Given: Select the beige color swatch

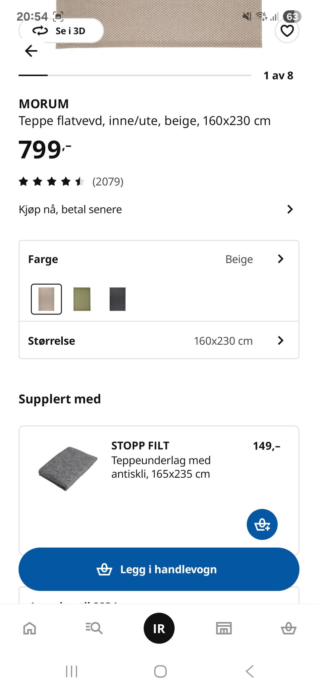Looking at the screenshot, I should pyautogui.click(x=46, y=299).
